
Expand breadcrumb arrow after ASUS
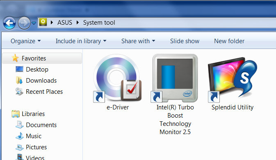(78, 23)
